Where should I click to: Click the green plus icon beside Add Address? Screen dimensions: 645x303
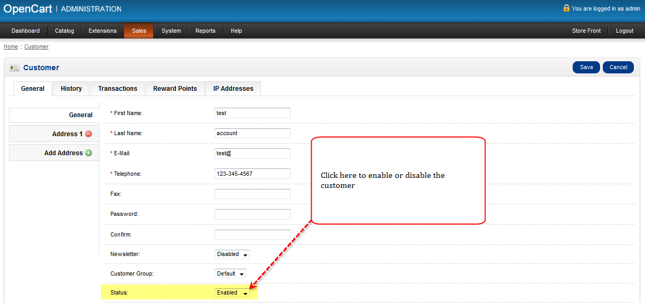[88, 153]
